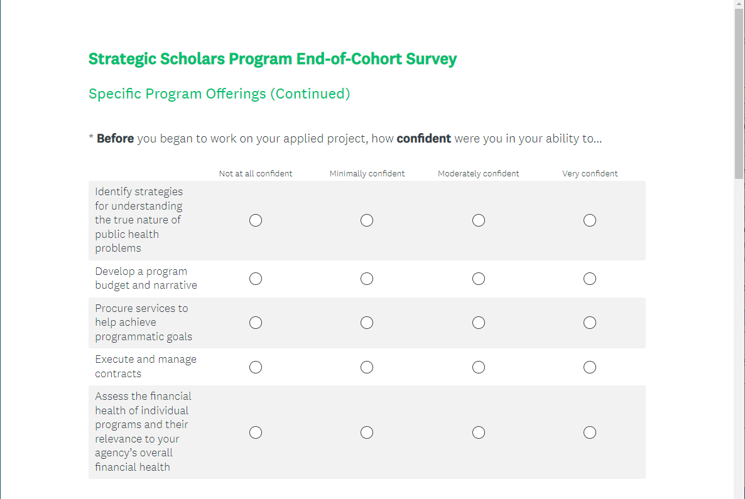The image size is (745, 499).
Task: Select 'Not at all confident' for Procure services
Action: point(256,323)
